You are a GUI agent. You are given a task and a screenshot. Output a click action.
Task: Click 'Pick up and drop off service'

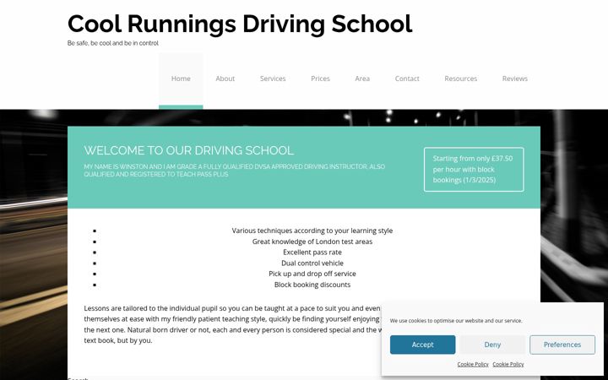point(312,274)
